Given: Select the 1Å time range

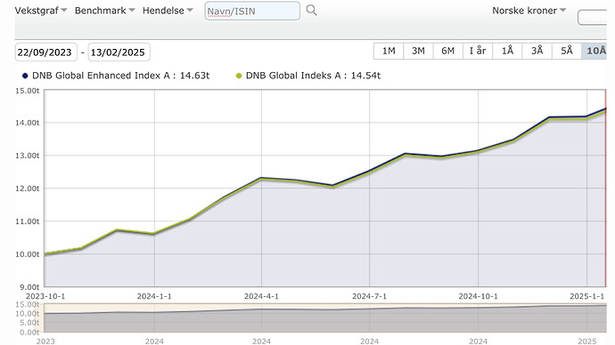Looking at the screenshot, I should coord(507,51).
